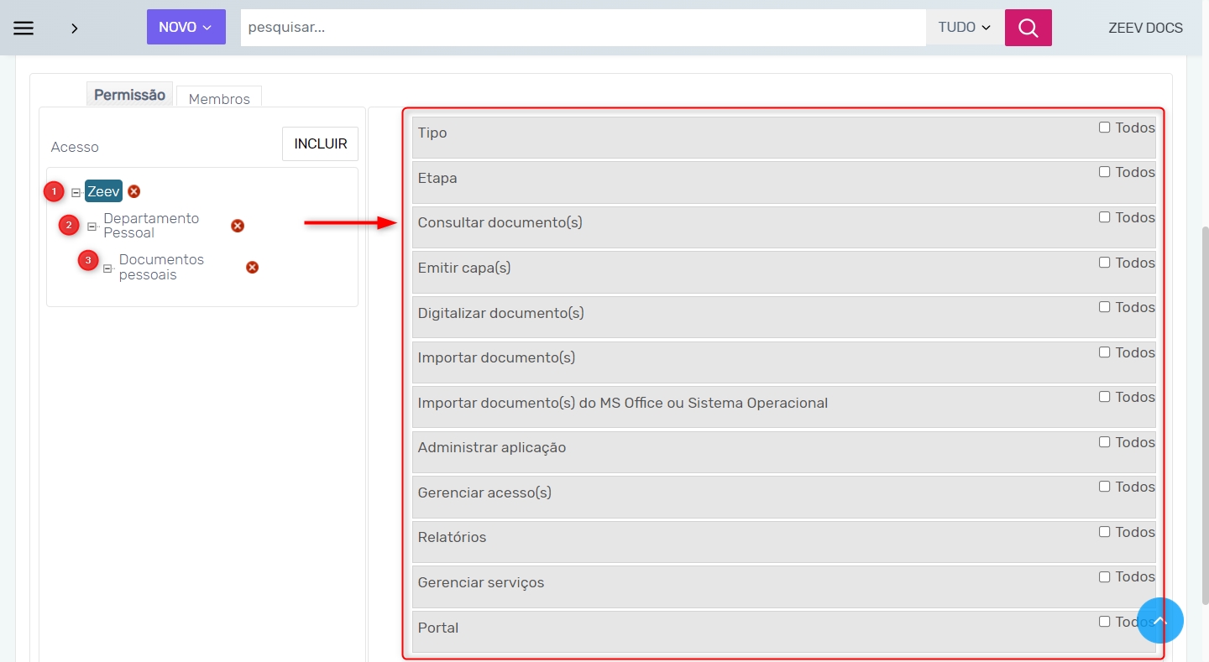Collapse the Departamento Pessoal tree node
This screenshot has width=1209, height=662.
(x=92, y=227)
